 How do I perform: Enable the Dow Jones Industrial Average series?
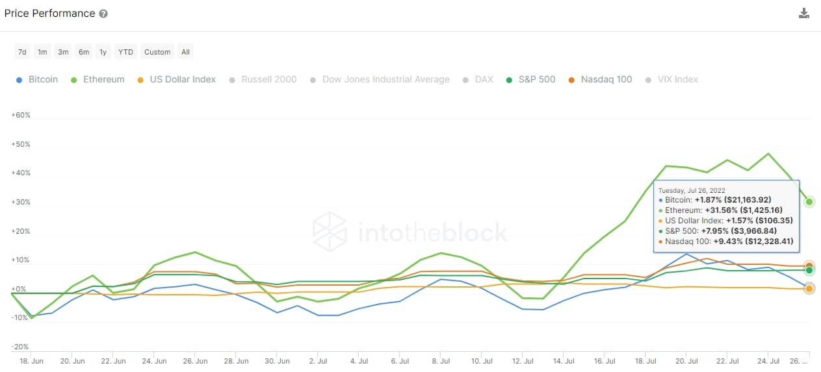(x=380, y=79)
